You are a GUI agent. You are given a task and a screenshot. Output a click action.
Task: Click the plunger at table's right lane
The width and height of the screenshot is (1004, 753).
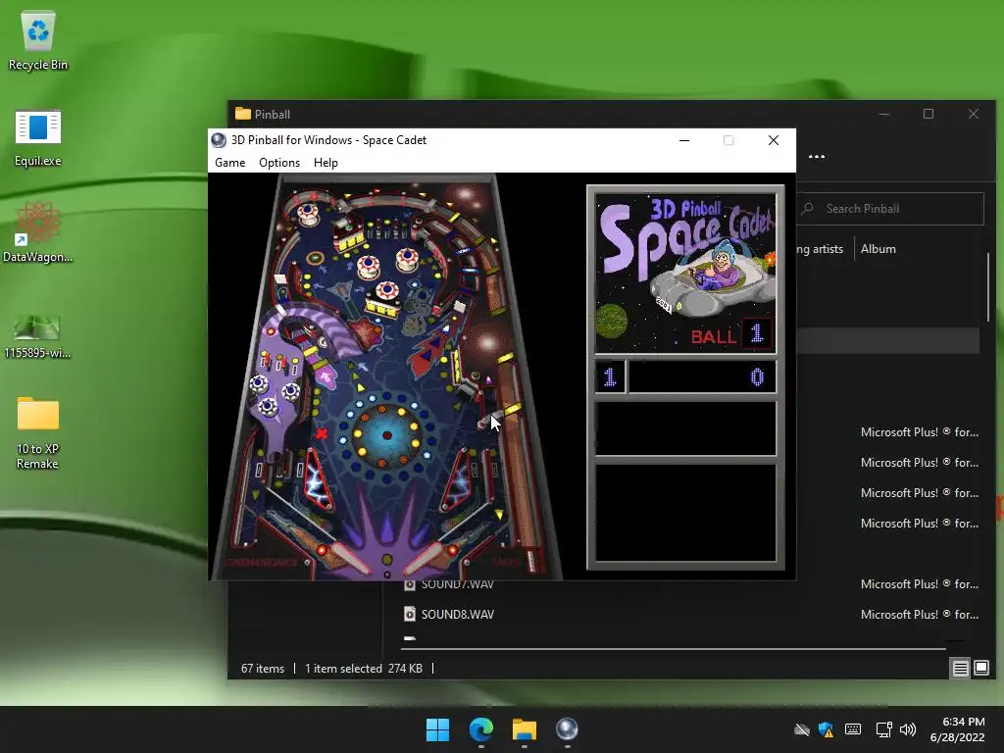530,560
